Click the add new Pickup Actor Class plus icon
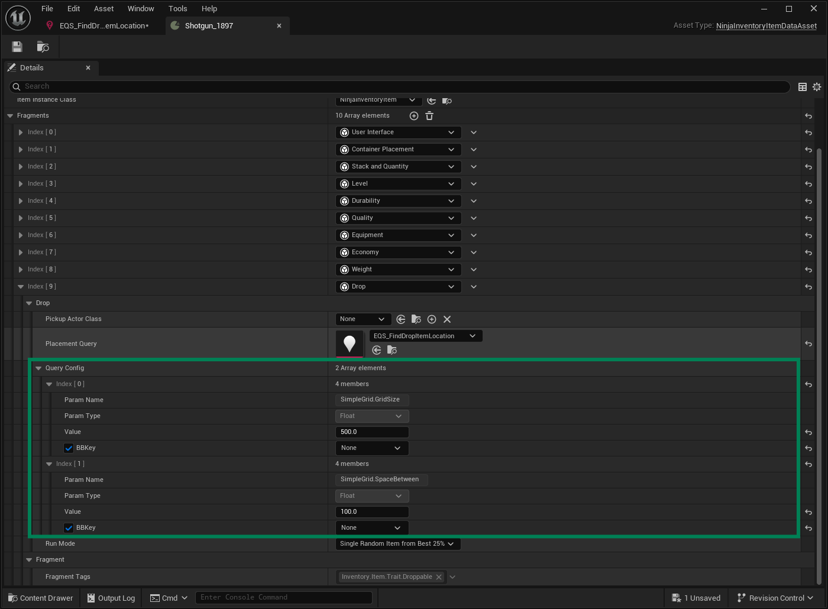828x609 pixels. pos(432,319)
